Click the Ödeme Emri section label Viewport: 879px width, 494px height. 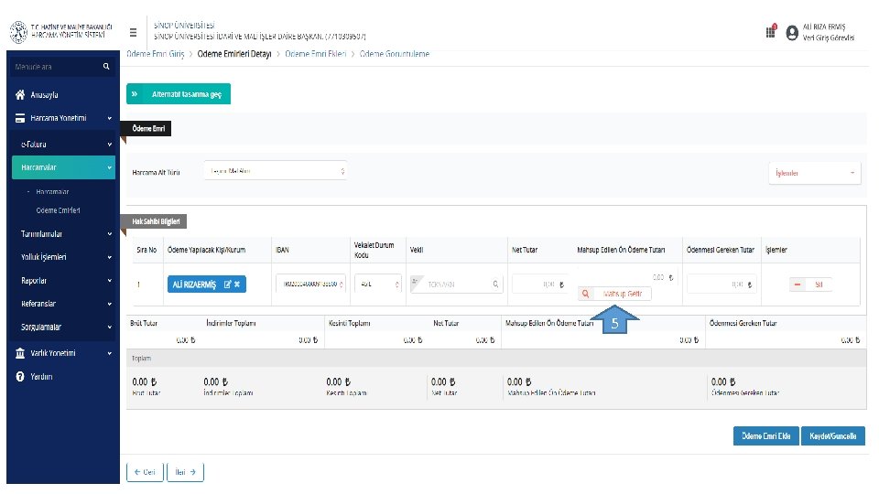click(148, 129)
